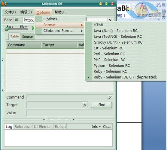Switch to the Reference tab
This screenshot has width=167, height=150.
coord(23,127)
